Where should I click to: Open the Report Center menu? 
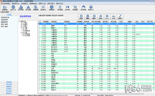pos(42,4)
